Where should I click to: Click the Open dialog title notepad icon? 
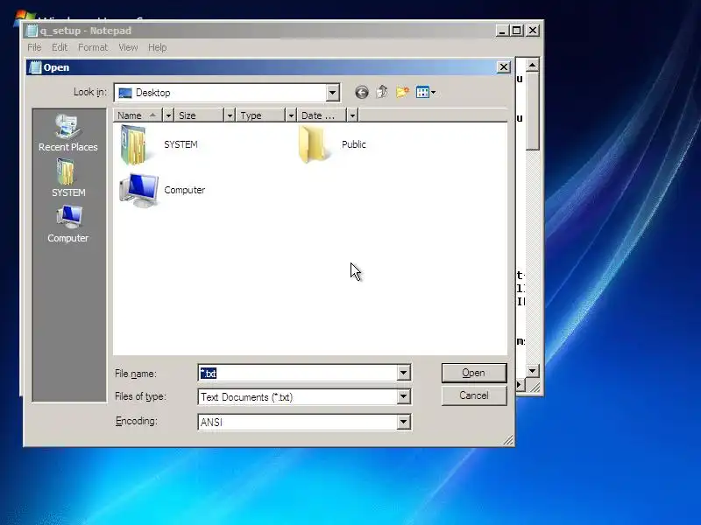pos(35,67)
